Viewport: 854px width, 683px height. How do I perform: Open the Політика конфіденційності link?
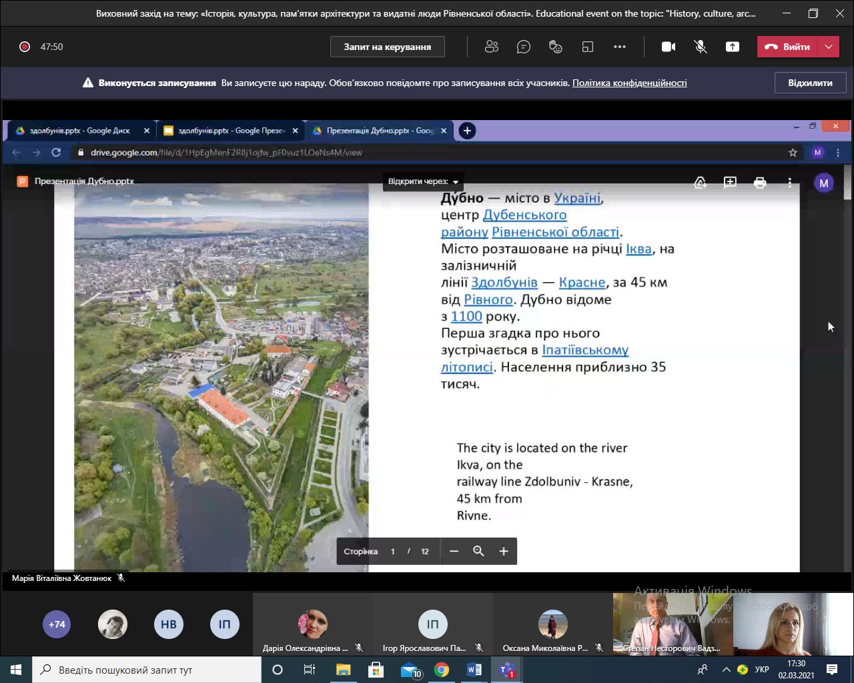(x=629, y=83)
